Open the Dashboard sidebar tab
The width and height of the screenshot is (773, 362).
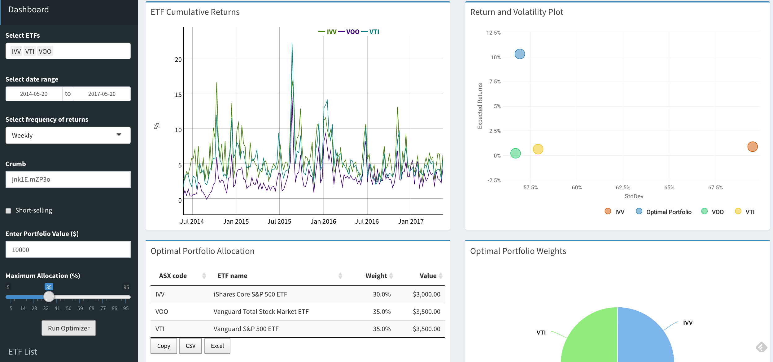tap(28, 10)
